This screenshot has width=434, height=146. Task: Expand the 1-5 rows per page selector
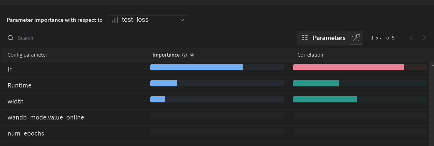click(376, 38)
